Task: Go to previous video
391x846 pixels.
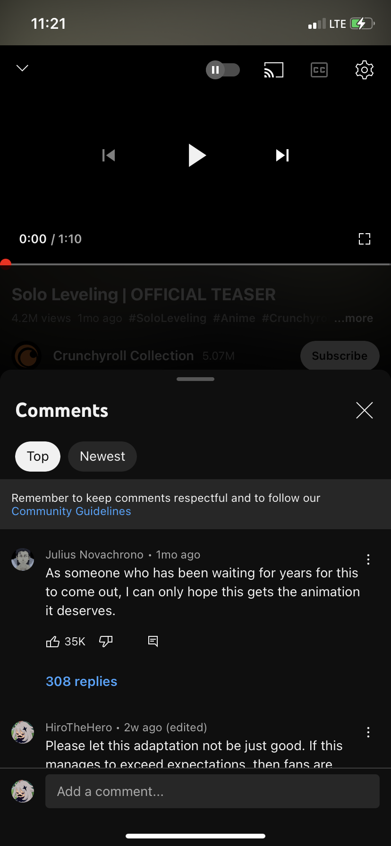Action: click(109, 155)
